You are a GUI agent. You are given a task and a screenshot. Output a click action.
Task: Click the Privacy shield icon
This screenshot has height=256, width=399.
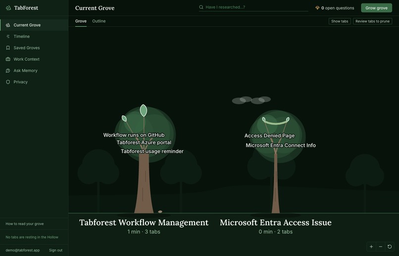[8, 82]
